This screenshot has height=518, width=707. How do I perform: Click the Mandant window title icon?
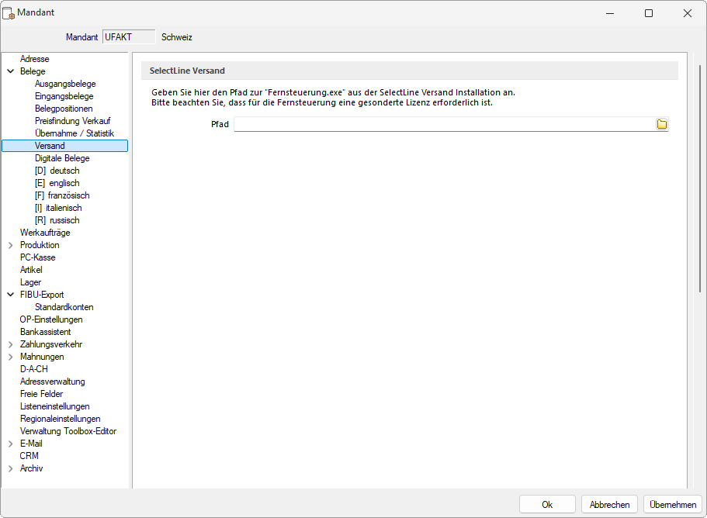(9, 13)
